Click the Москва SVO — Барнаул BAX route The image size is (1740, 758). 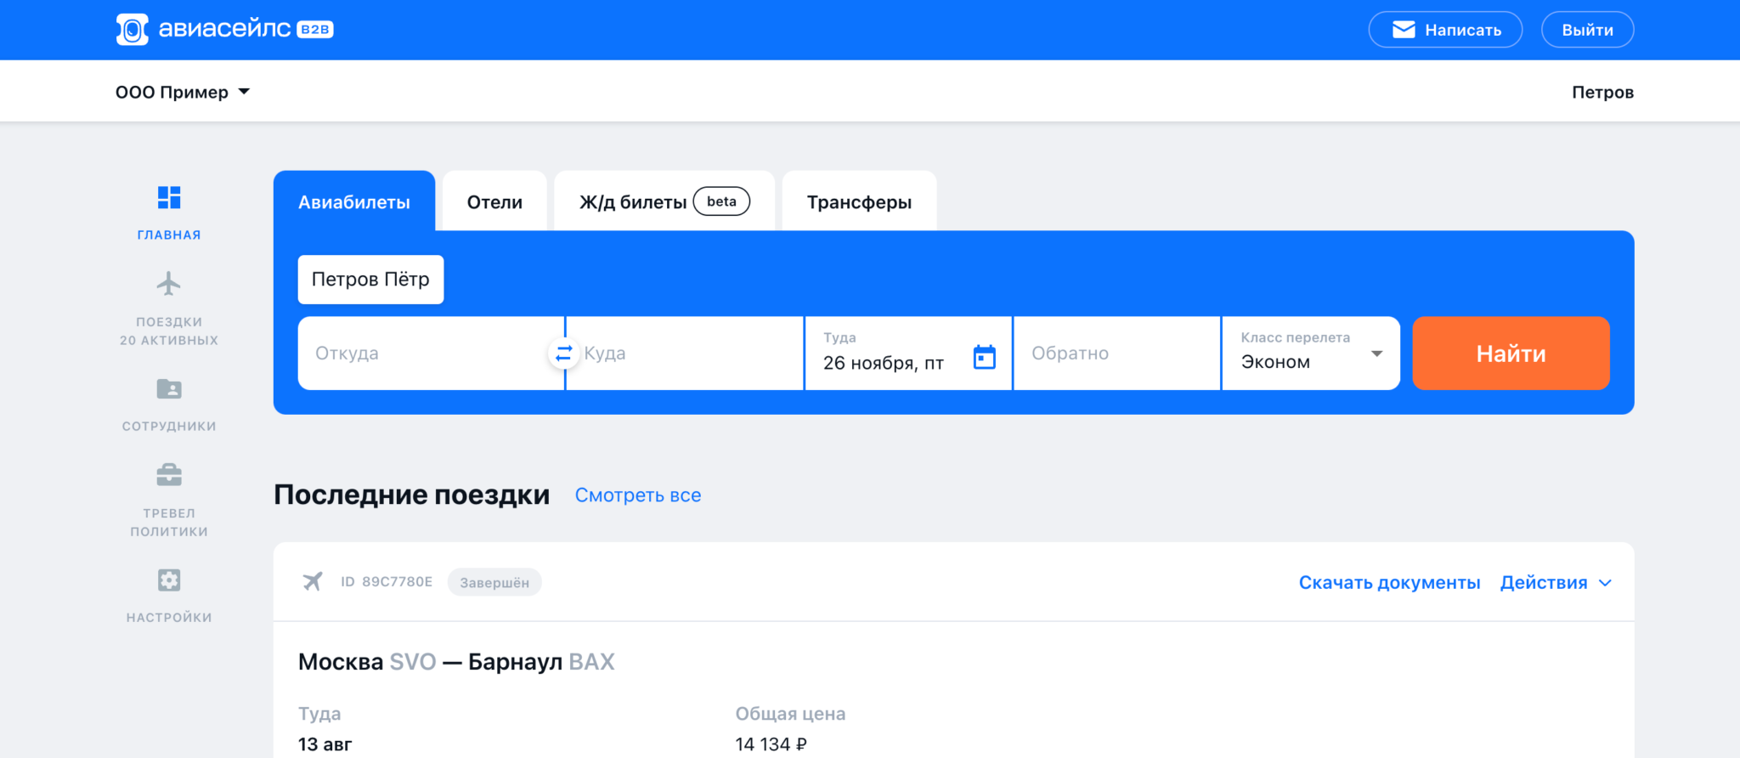pos(456,661)
